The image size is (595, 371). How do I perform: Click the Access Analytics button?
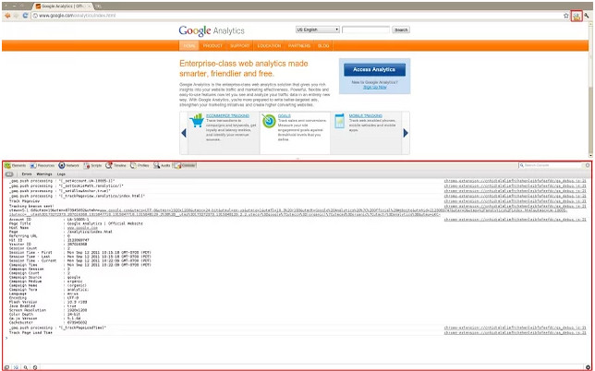pos(374,70)
